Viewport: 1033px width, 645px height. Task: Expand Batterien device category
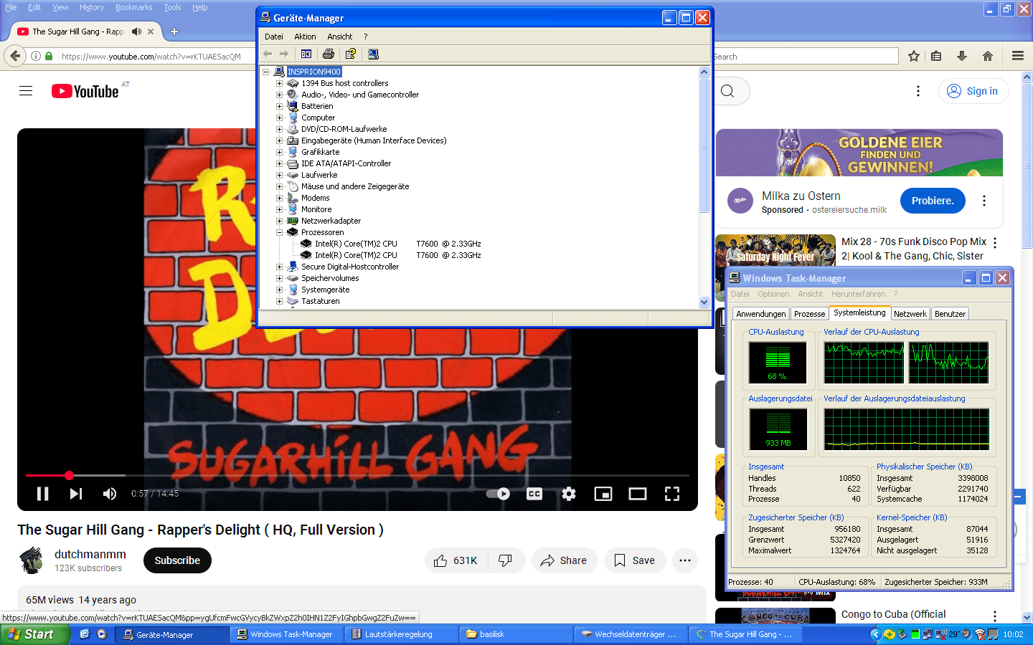click(280, 106)
